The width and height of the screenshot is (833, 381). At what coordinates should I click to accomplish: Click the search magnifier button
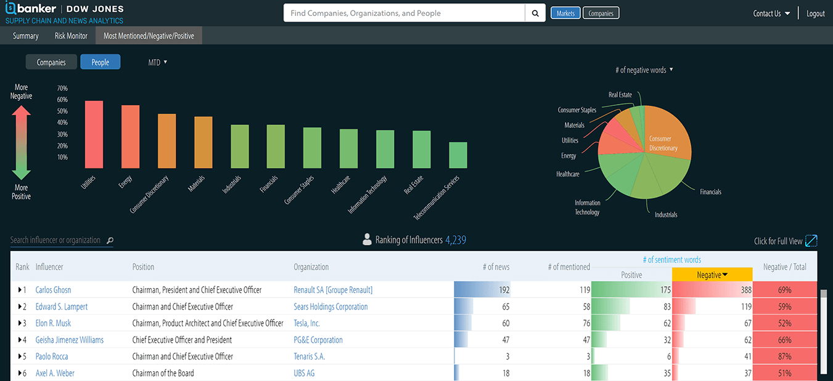point(535,13)
